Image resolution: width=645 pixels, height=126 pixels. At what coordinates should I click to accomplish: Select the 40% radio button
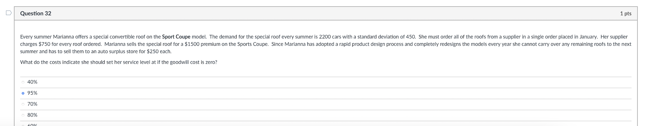[x=23, y=82]
